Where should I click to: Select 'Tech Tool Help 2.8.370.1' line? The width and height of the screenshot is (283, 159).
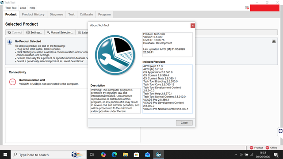pos(158,94)
